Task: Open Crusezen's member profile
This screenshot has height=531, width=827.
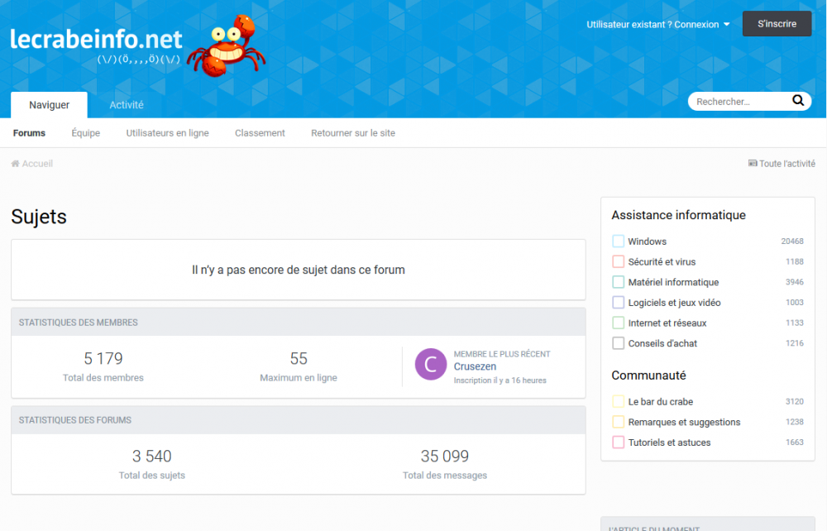Action: (475, 366)
